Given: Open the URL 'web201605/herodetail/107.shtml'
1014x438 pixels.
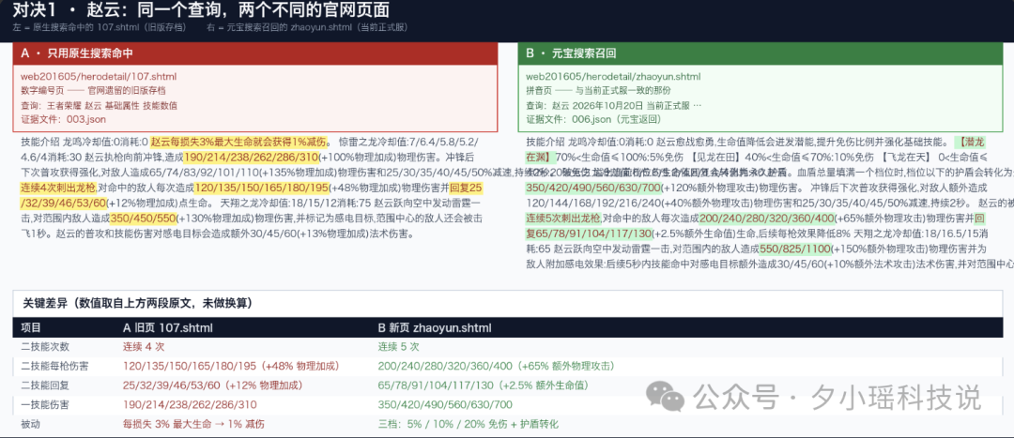Looking at the screenshot, I should [99, 76].
